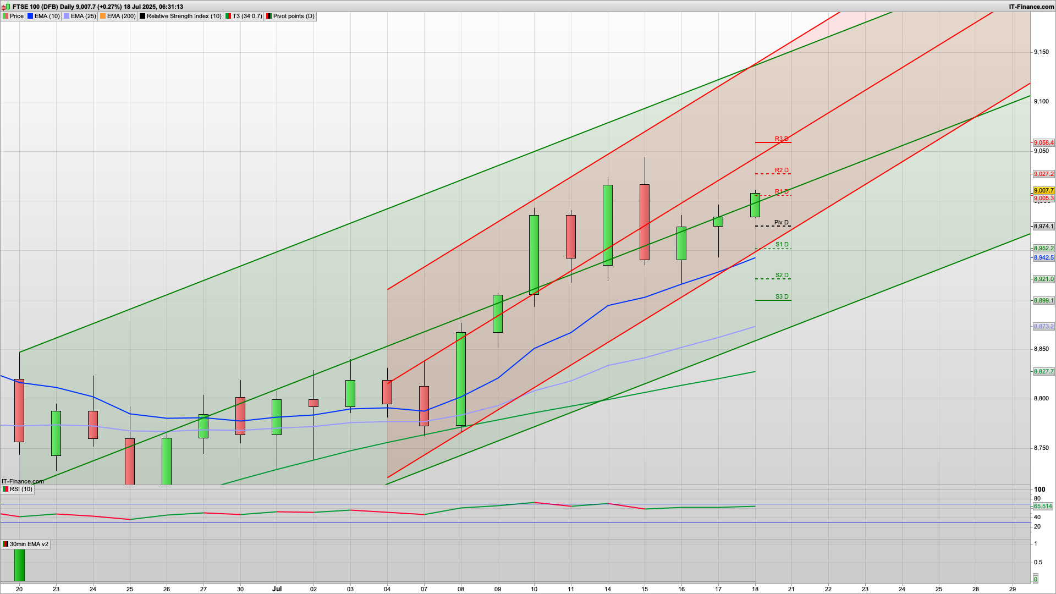Image resolution: width=1056 pixels, height=594 pixels.
Task: Open the EMA (10) indicator legend button
Action: [43, 16]
